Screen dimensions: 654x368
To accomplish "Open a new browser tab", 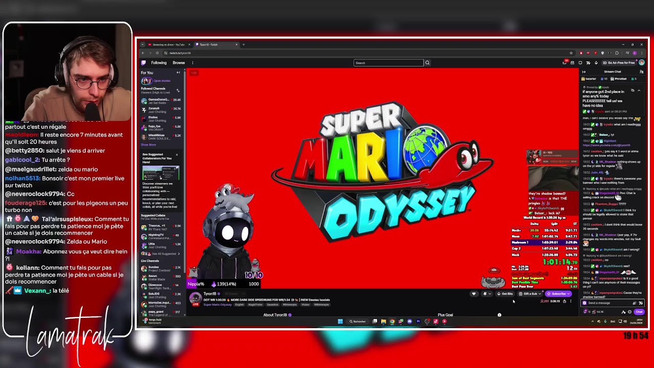I will (x=243, y=44).
